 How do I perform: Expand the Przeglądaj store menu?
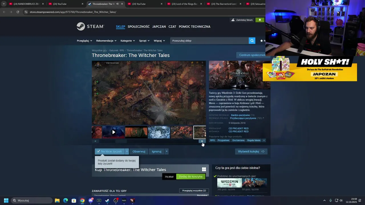click(x=84, y=41)
